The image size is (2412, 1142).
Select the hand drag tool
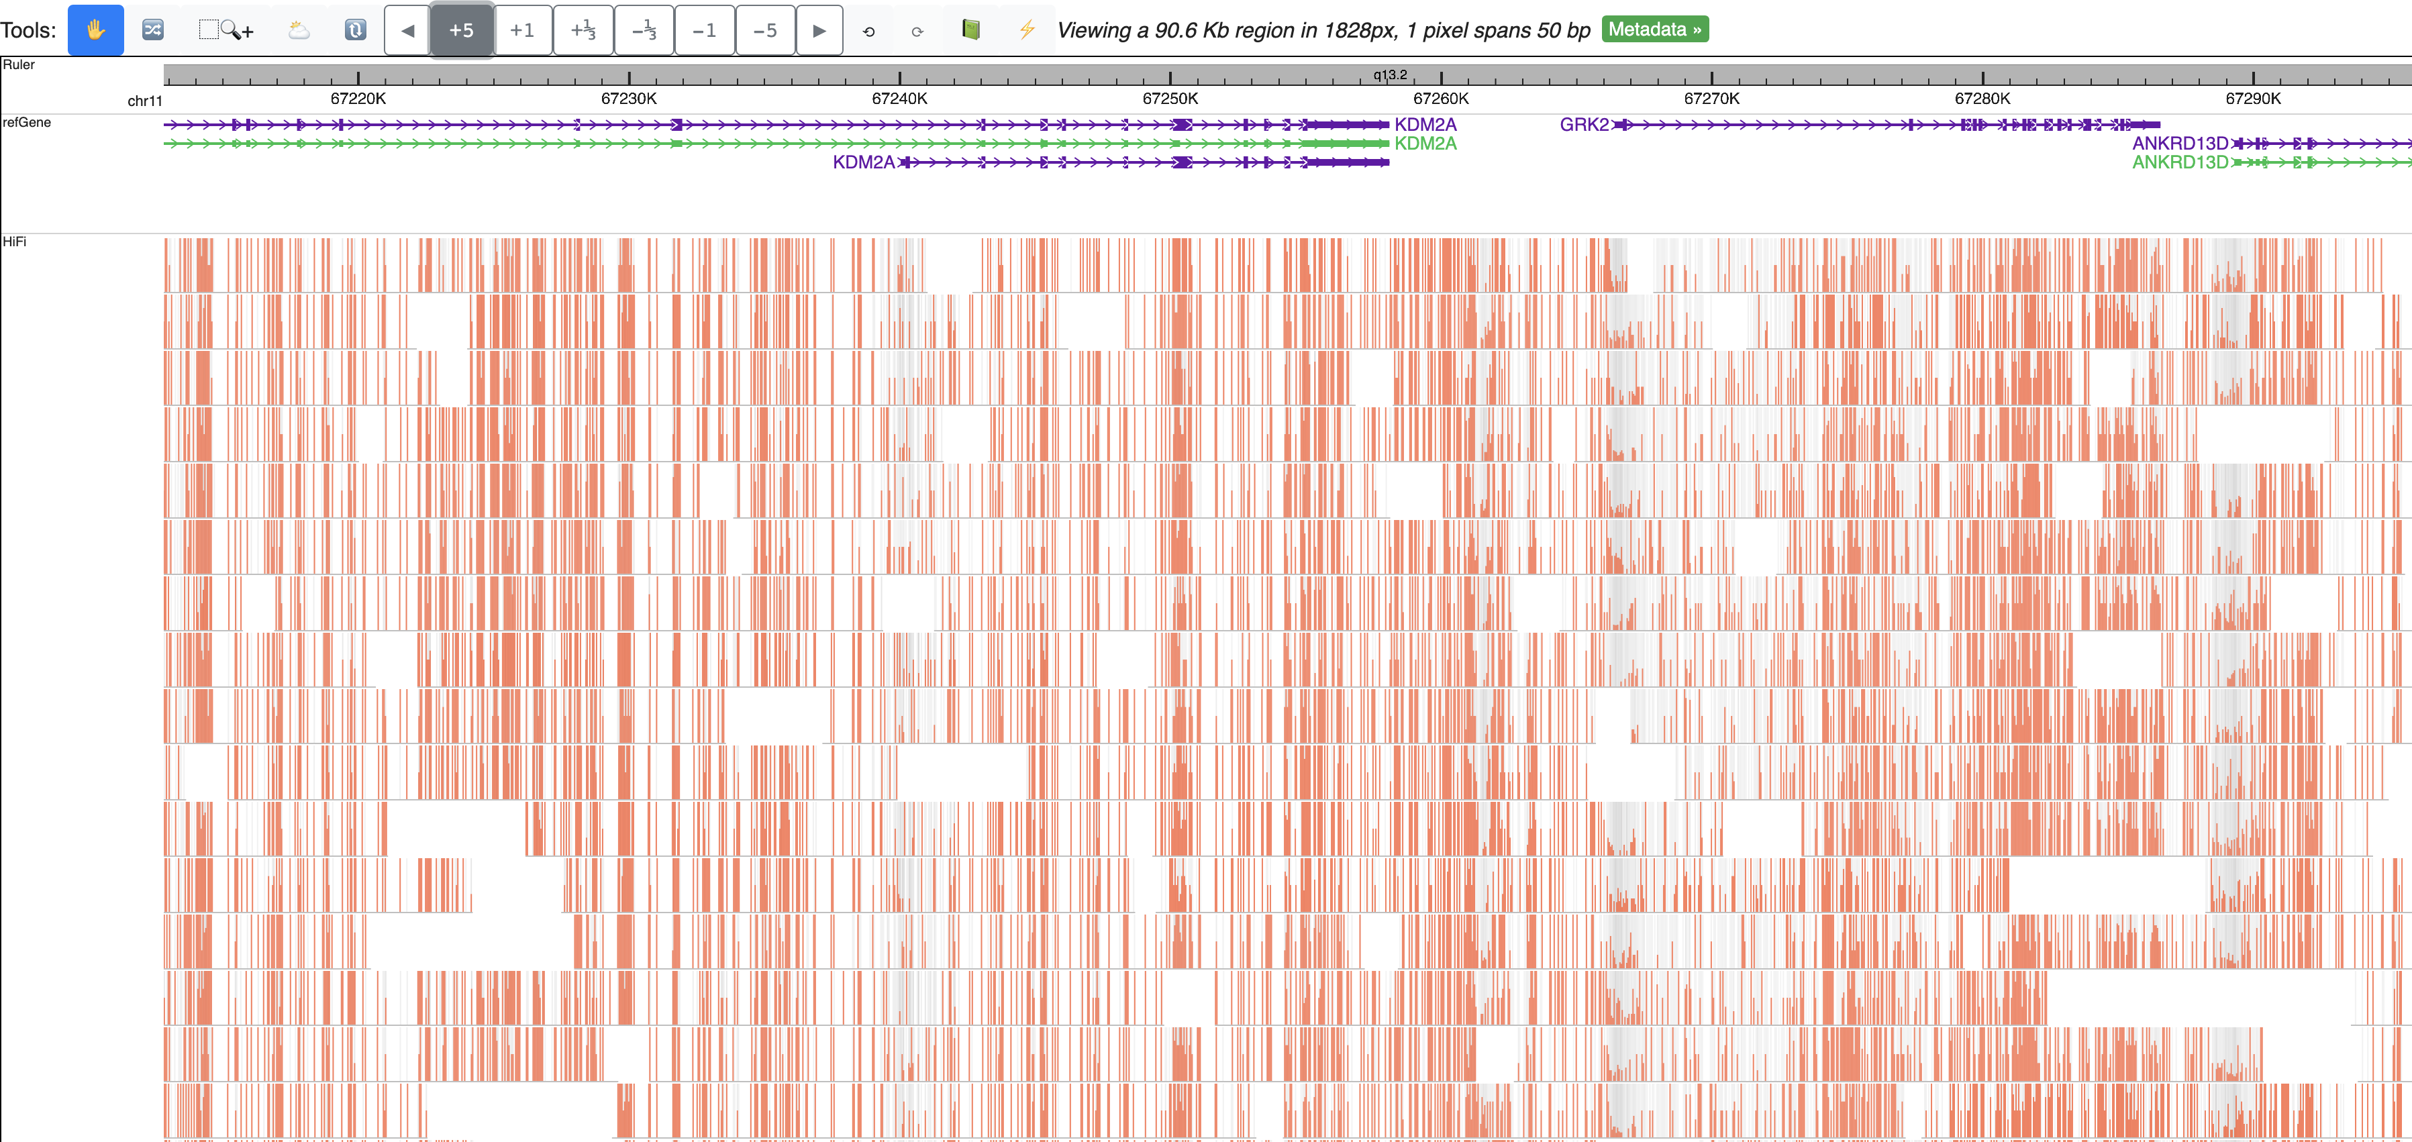pos(95,30)
